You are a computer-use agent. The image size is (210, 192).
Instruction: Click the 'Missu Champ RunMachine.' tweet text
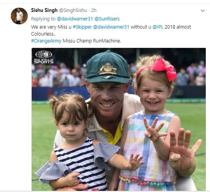click(x=92, y=41)
